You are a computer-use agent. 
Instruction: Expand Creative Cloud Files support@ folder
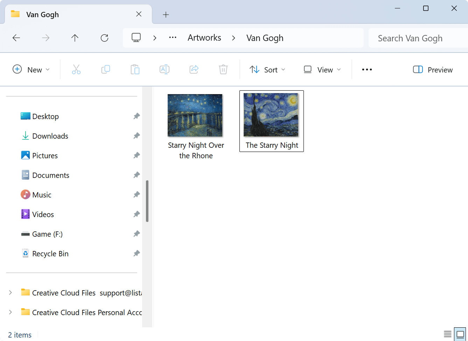click(11, 292)
